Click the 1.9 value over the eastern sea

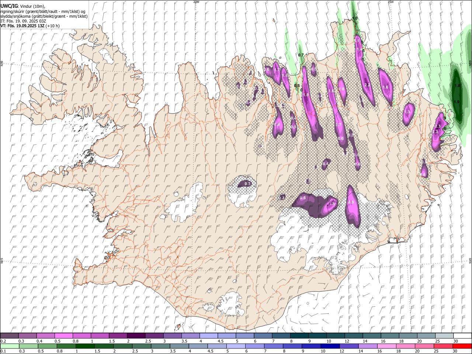point(457,102)
